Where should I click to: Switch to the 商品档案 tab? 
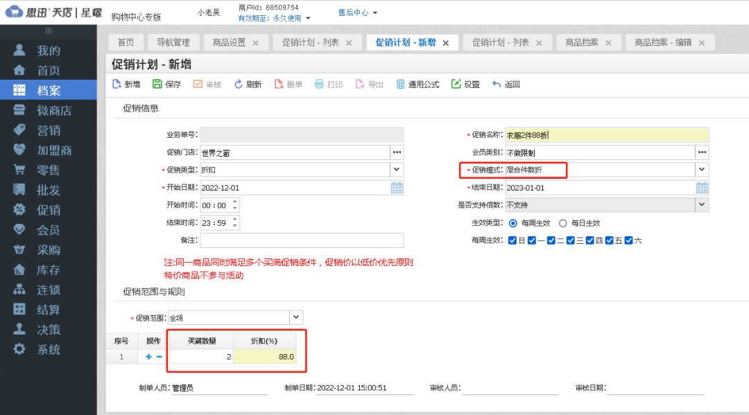pyautogui.click(x=583, y=42)
